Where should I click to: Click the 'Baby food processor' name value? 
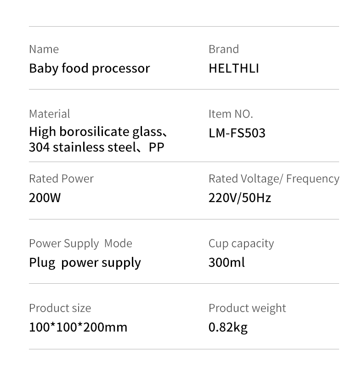coord(89,68)
